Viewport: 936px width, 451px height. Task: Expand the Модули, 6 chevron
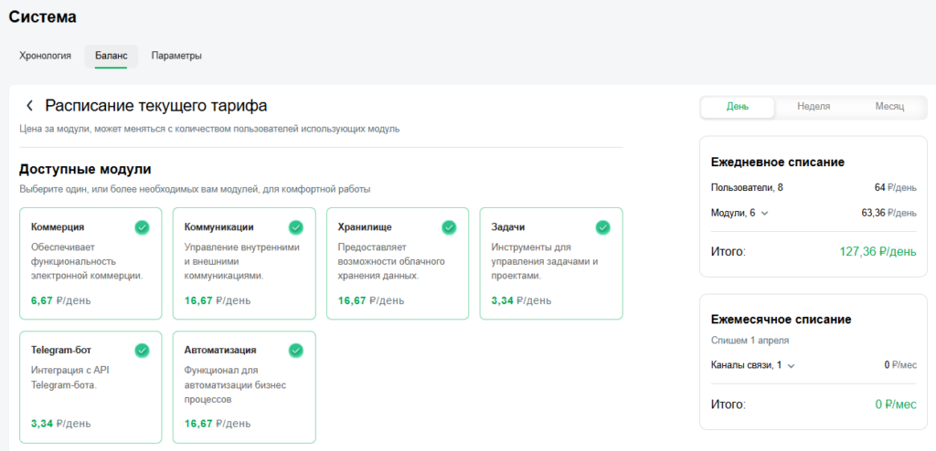click(764, 214)
